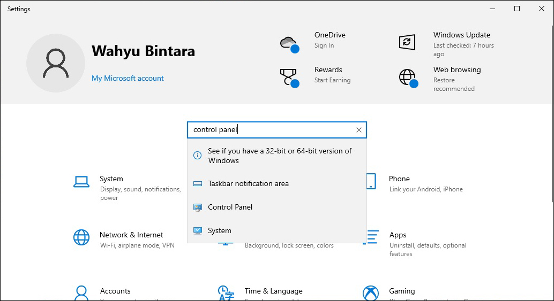
Task: Open the System laptop icon
Action: pyautogui.click(x=81, y=182)
